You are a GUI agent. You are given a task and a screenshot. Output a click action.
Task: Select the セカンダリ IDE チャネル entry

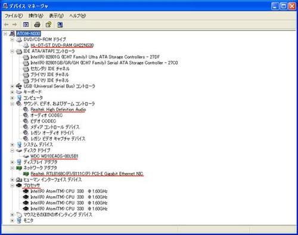(50, 69)
